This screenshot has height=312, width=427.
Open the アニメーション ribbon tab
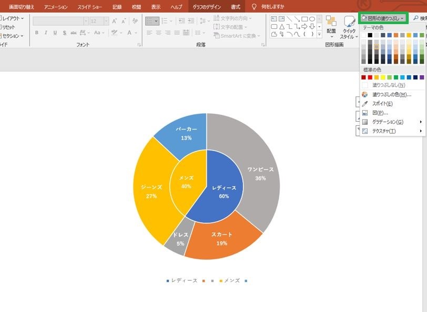tap(56, 7)
